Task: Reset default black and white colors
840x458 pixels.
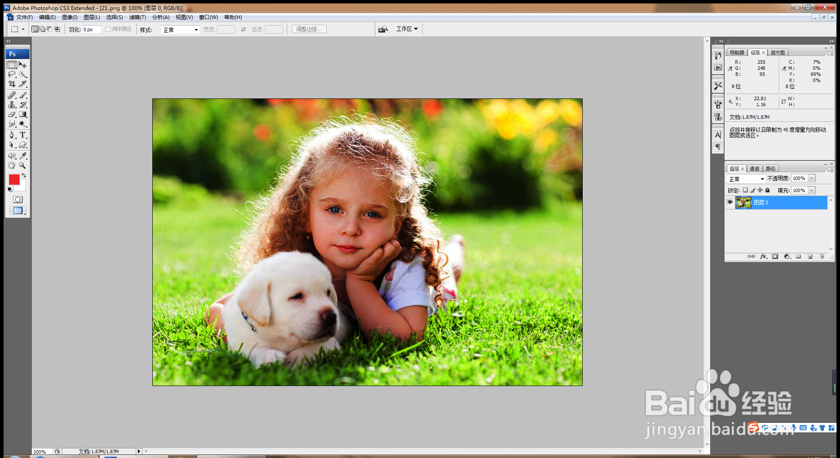Action: pyautogui.click(x=10, y=190)
